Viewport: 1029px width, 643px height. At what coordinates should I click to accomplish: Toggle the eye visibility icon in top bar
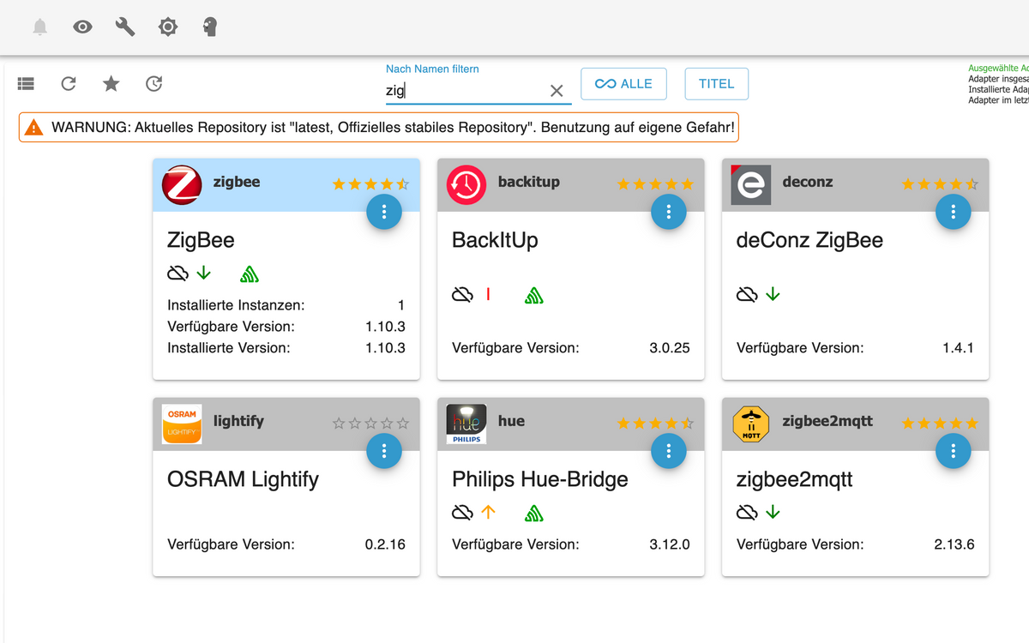pyautogui.click(x=82, y=27)
